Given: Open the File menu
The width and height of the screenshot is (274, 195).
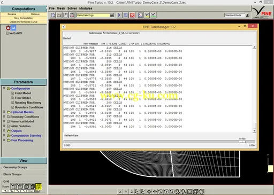Looking at the screenshot, I should click(x=52, y=9).
